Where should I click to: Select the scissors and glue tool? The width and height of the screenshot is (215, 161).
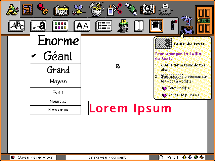(x=115, y=9)
